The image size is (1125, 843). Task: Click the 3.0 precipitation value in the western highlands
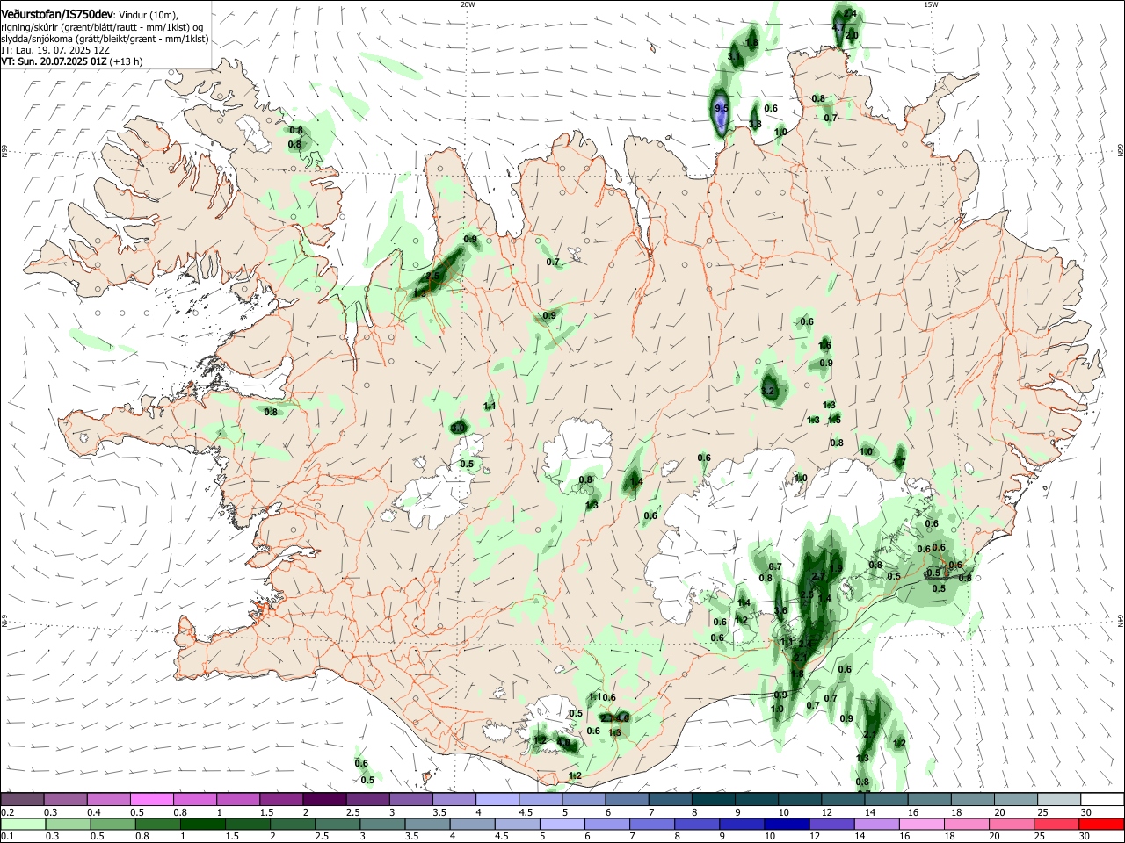(458, 428)
